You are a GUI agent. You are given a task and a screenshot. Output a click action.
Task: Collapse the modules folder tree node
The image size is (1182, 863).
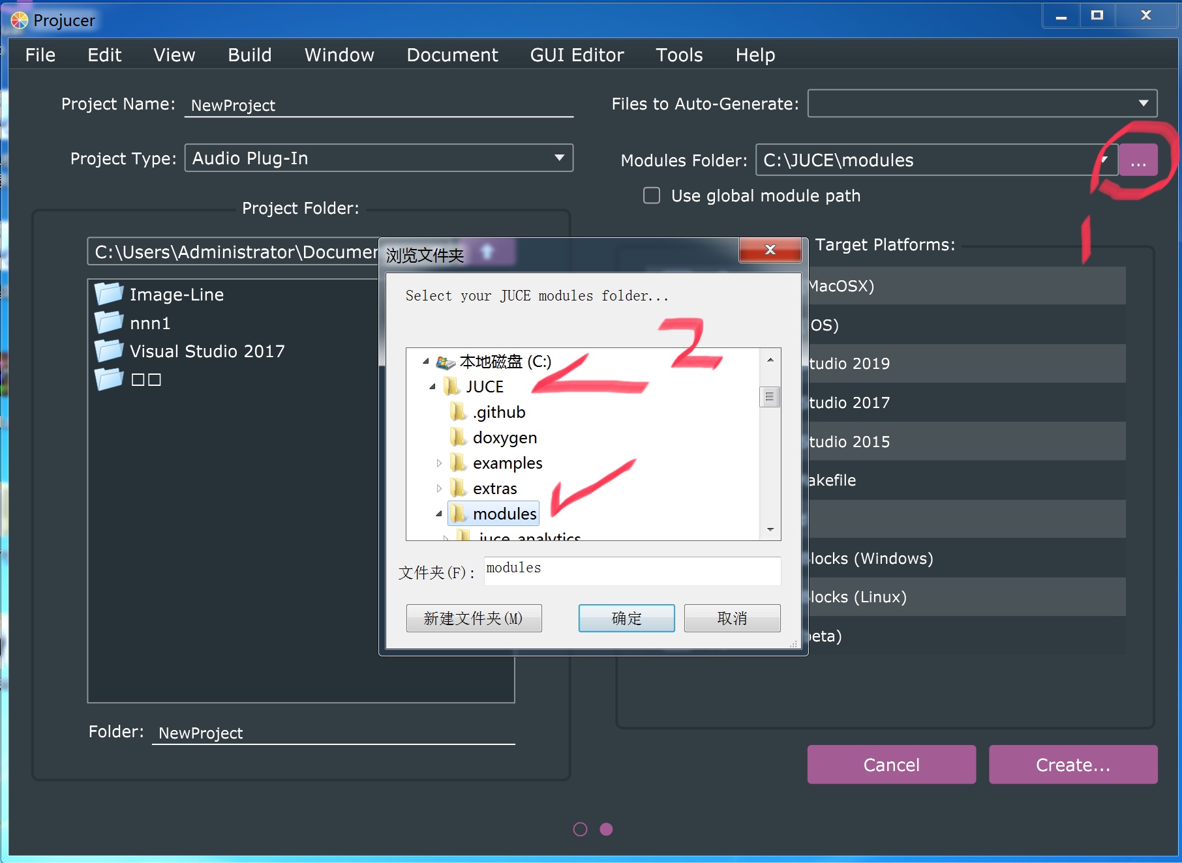439,514
